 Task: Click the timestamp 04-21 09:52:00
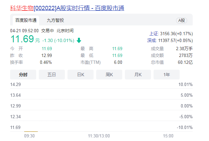(24, 31)
